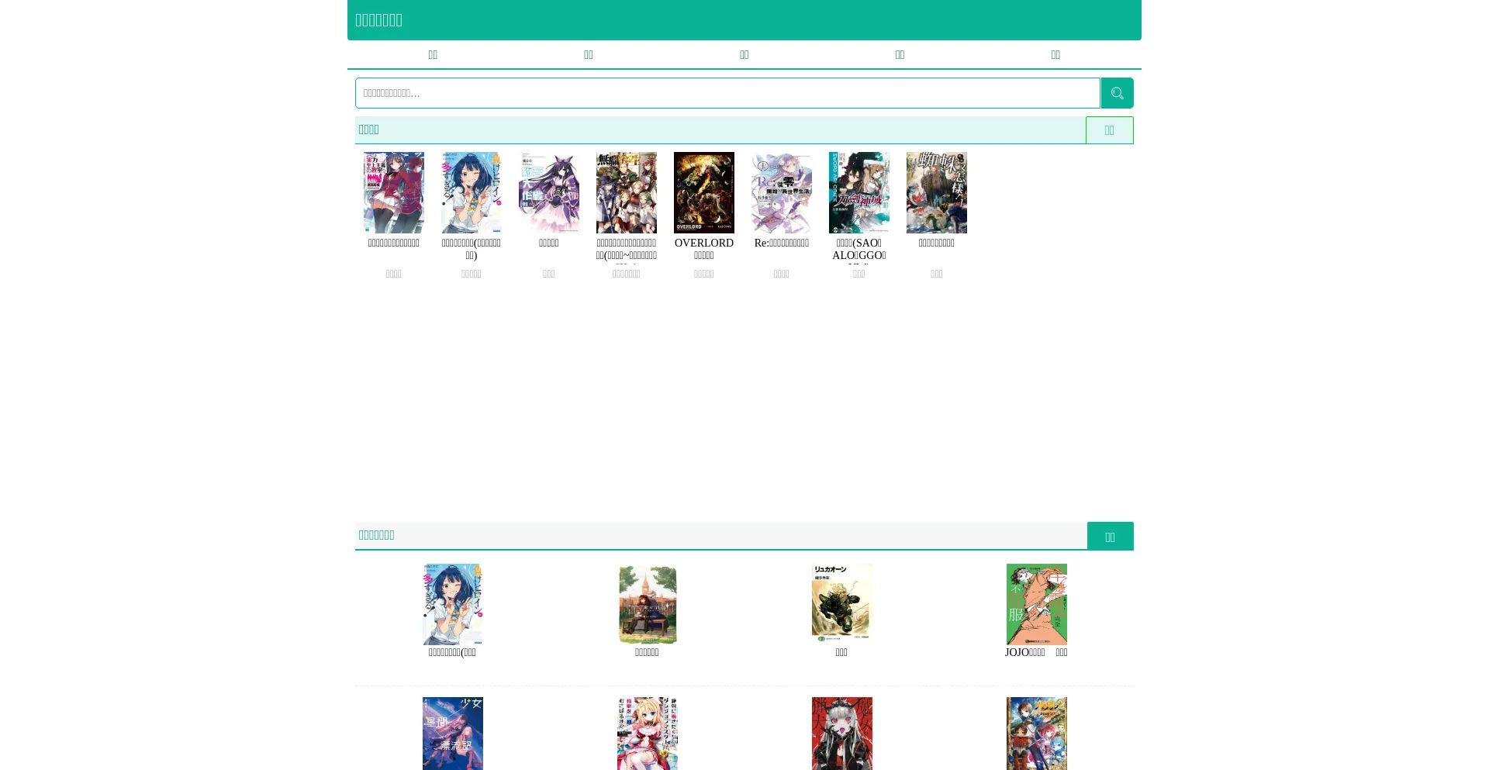Click the outlined button on first section header

[1109, 130]
